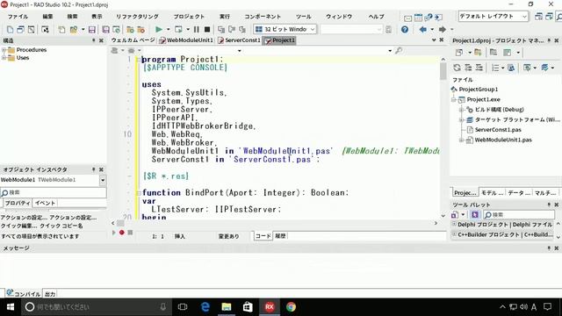
Task: Expand the Uses node in Structure tree
Action: 4,58
